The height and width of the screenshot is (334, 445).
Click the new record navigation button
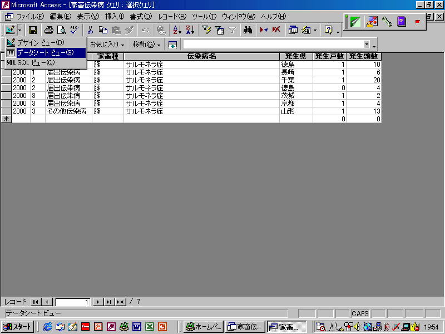pyautogui.click(x=120, y=302)
